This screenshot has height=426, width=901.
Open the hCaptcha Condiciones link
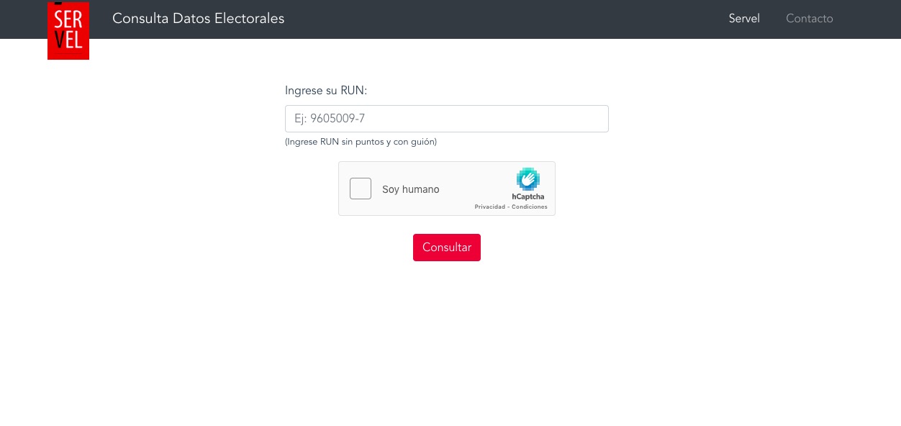[530, 207]
